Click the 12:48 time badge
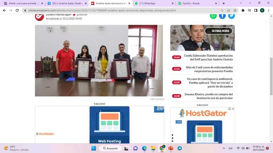The image size is (273, 153). pyautogui.click(x=176, y=96)
